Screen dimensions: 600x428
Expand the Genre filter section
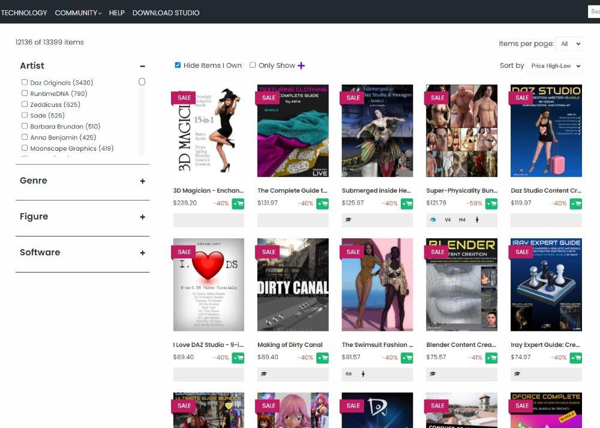pyautogui.click(x=142, y=181)
